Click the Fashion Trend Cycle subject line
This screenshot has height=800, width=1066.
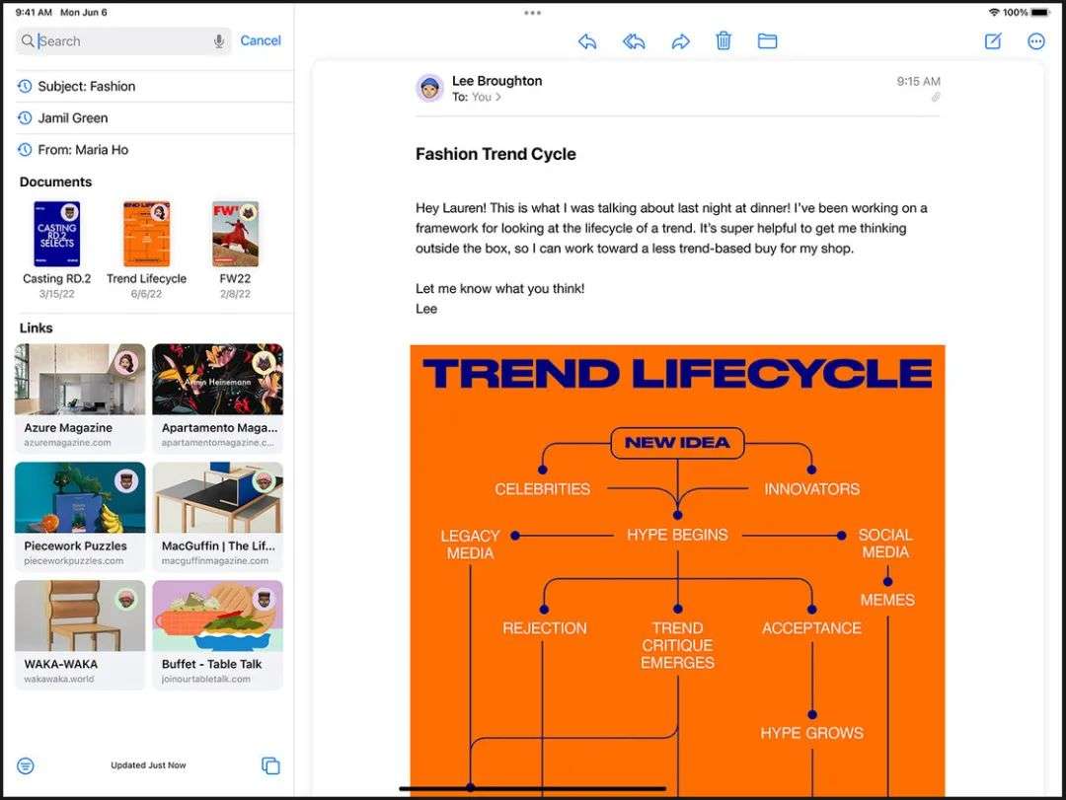tap(495, 154)
